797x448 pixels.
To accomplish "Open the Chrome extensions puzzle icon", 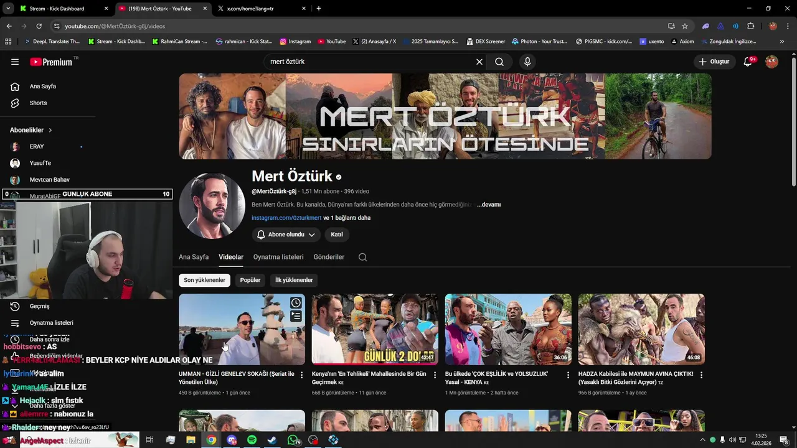I will pos(751,26).
